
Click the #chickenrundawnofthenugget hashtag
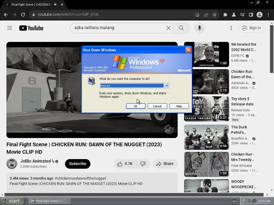click(x=80, y=178)
